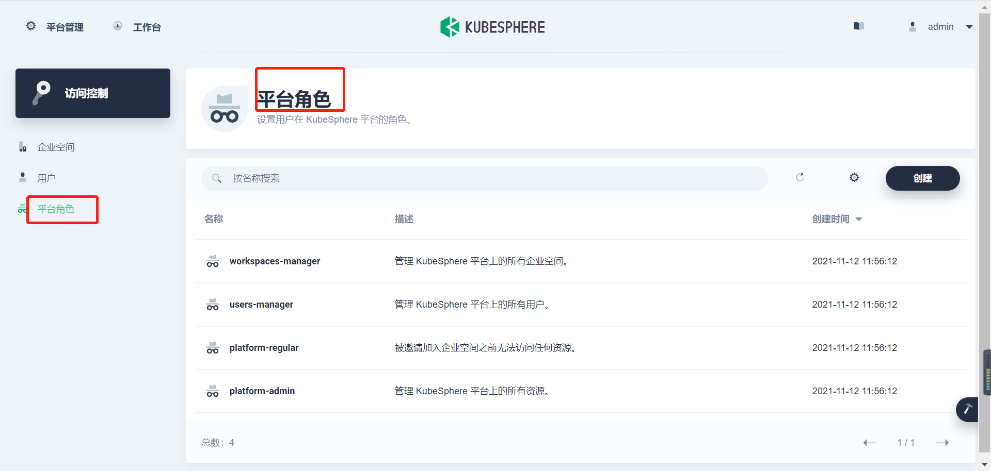Click platform-regular row creation timestamp
The image size is (991, 471).
pos(855,348)
